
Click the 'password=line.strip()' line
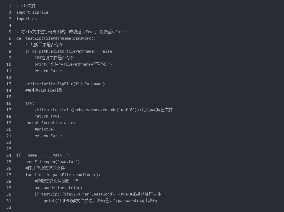click(58, 188)
